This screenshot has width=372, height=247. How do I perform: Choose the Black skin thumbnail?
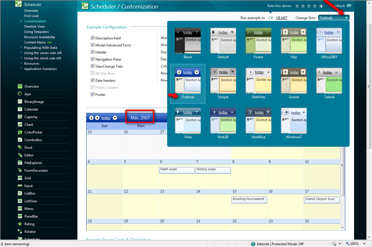click(x=188, y=41)
